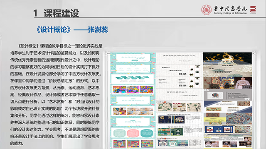Click the blue instructor name 张澍蕊

coord(98,29)
